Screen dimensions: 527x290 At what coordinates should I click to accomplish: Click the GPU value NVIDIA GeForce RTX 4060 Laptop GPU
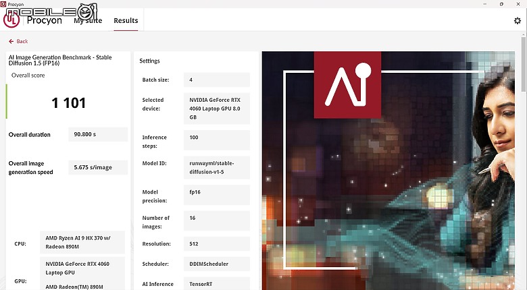(78, 268)
